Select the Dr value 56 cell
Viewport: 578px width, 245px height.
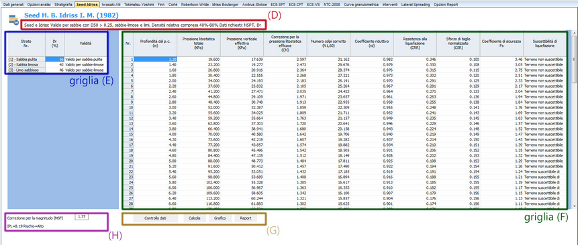[x=54, y=59]
